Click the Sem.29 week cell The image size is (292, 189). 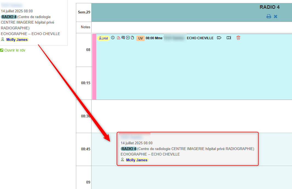coord(84,12)
